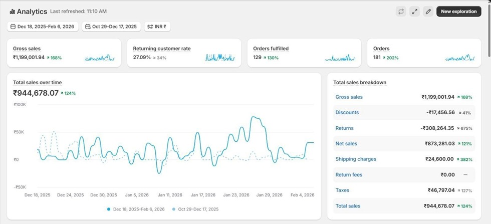Click the Orders fulfilled sparkline
The image size is (491, 224).
[340, 58]
